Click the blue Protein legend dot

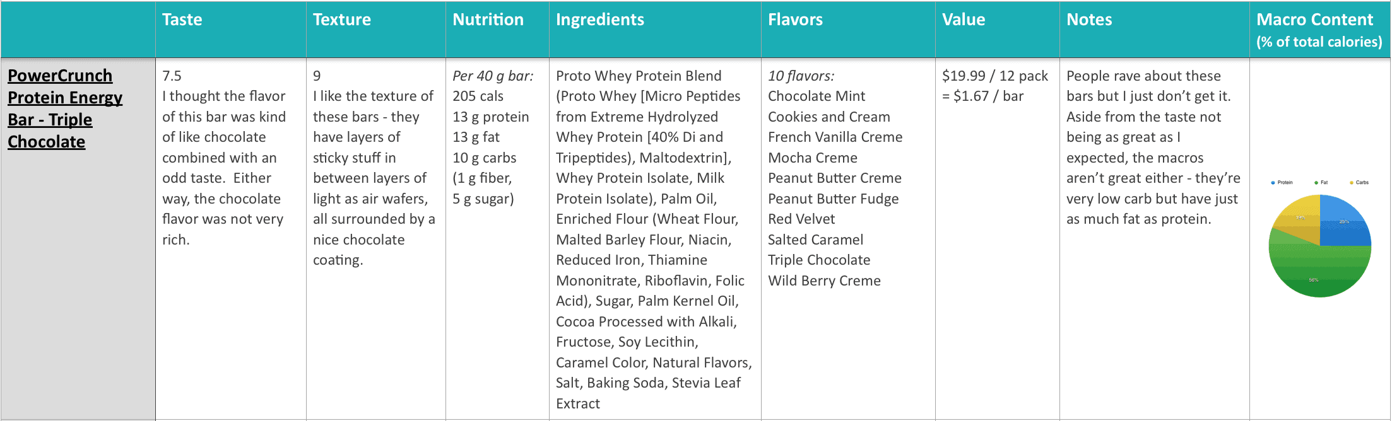point(1273,183)
